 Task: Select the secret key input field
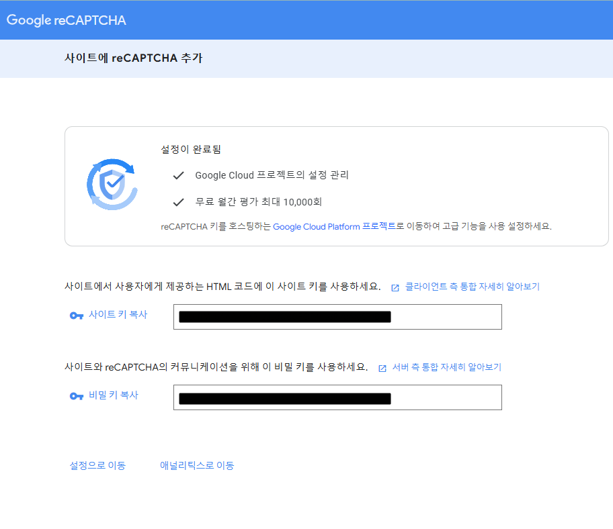coord(338,397)
